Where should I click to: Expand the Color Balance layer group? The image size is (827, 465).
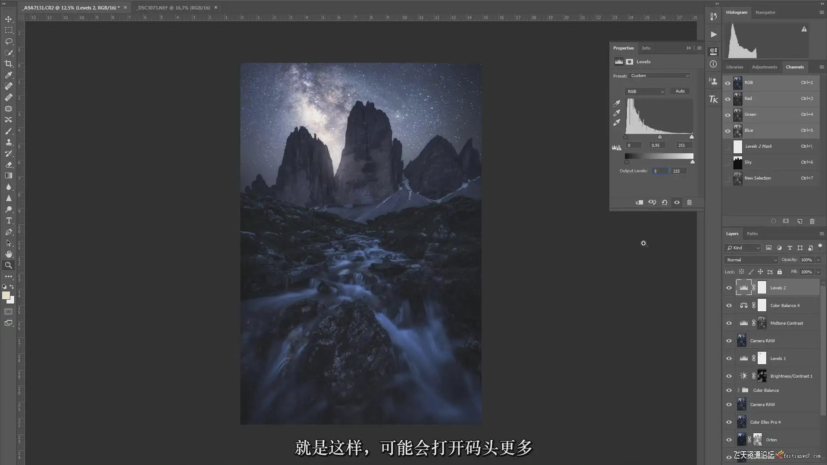coord(738,390)
